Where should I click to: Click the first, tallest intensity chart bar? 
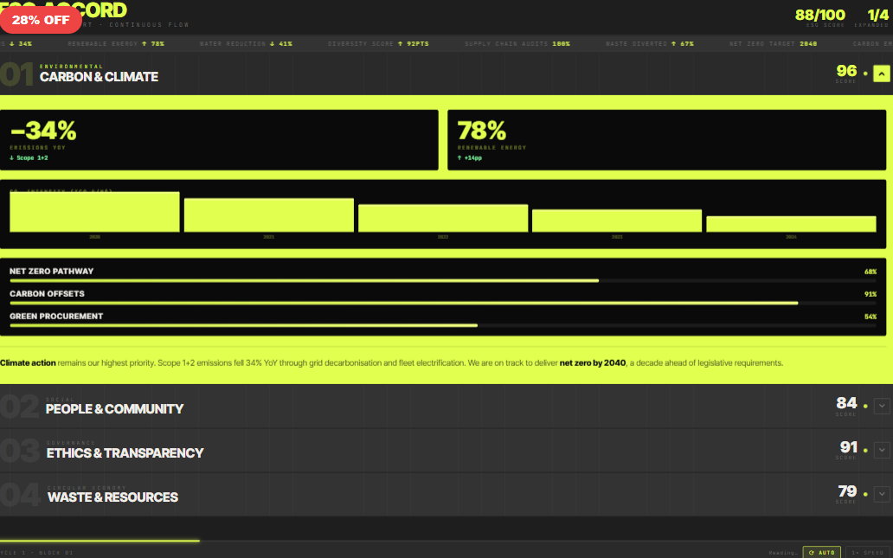pos(94,212)
